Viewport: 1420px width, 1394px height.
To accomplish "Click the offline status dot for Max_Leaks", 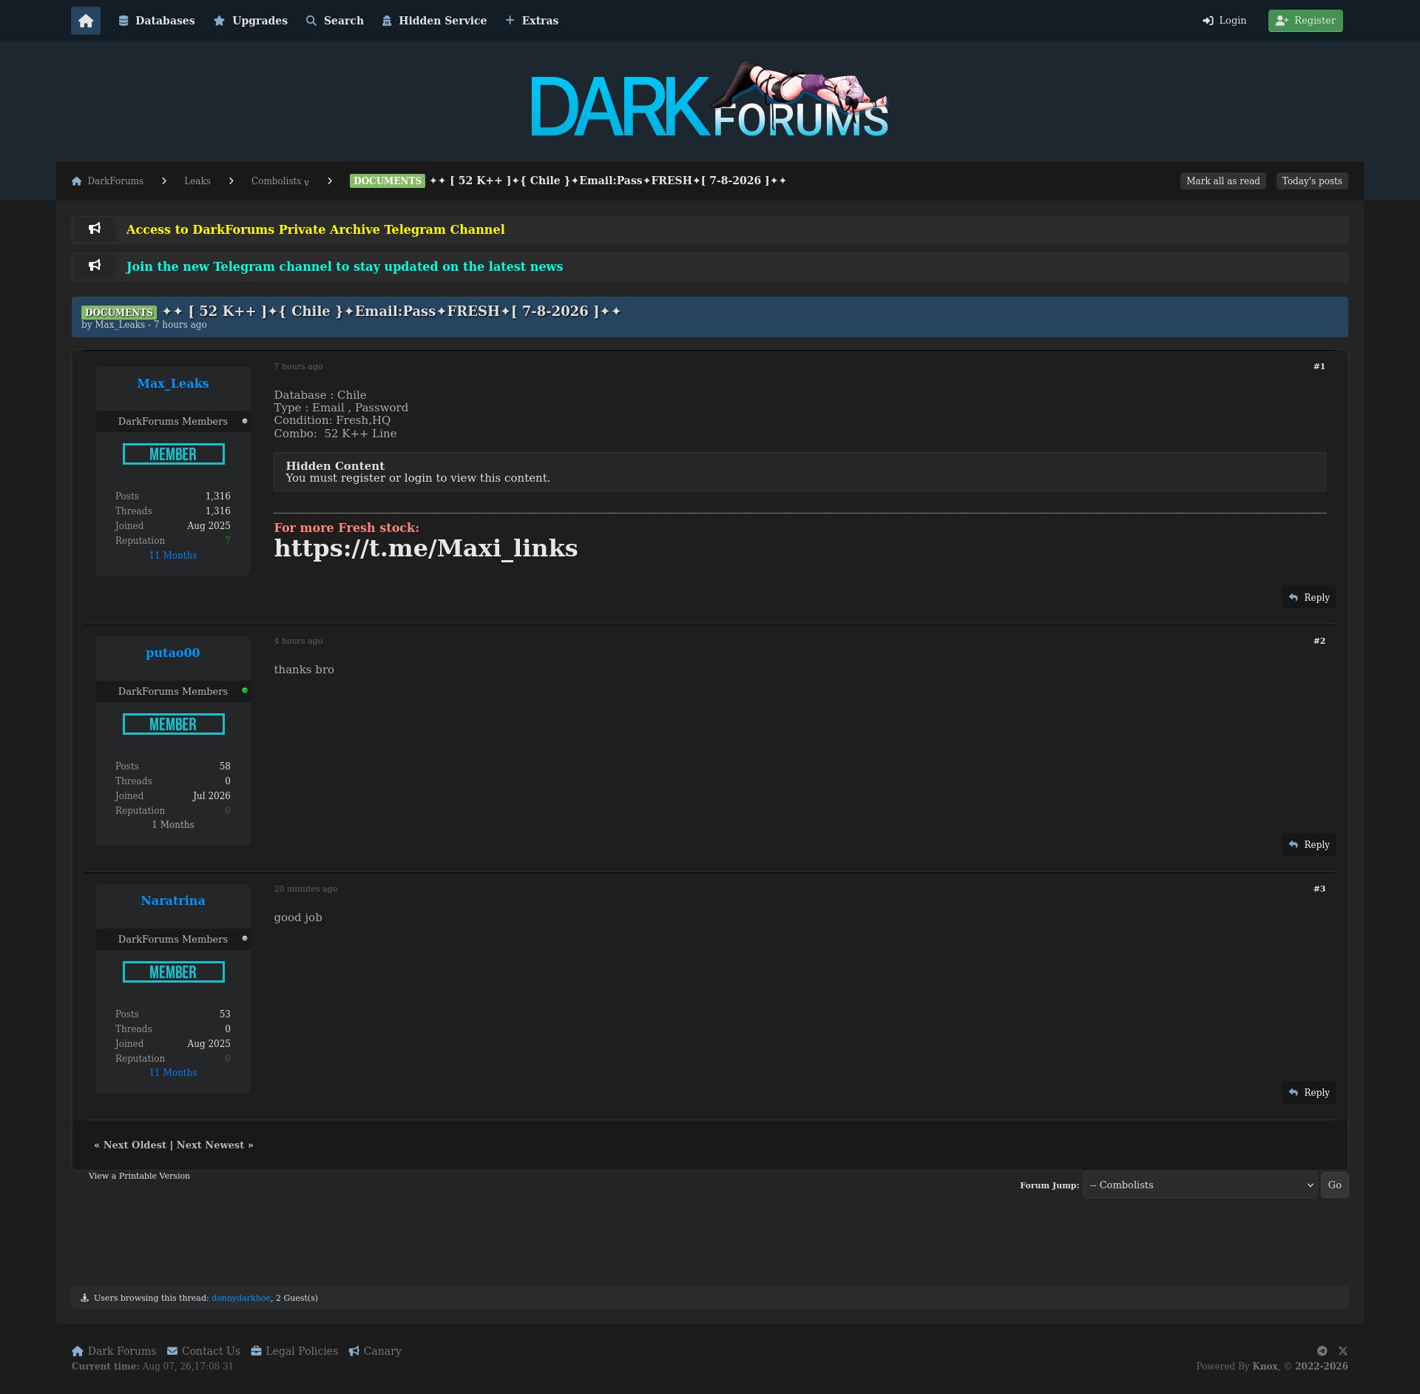I will pyautogui.click(x=245, y=421).
